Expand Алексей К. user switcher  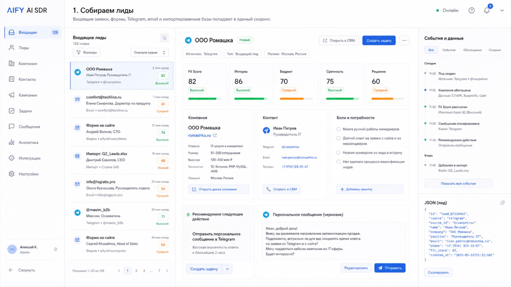(56, 249)
